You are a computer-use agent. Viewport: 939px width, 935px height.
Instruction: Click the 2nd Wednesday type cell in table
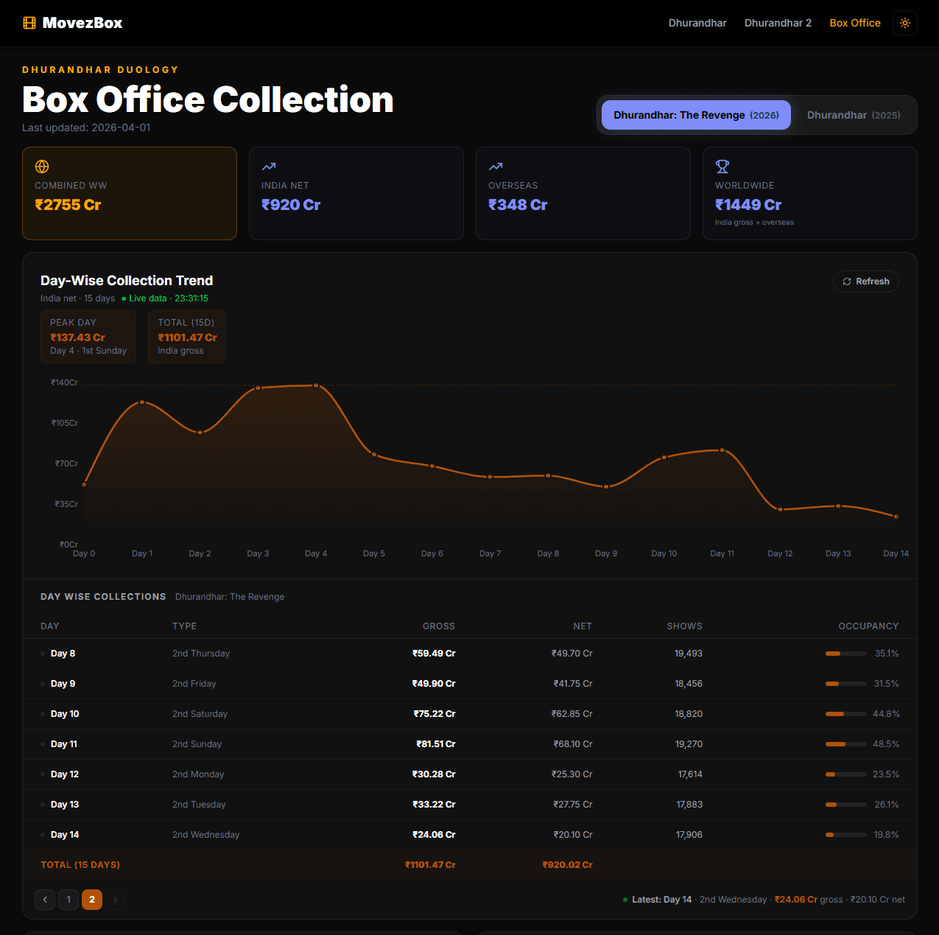[206, 835]
